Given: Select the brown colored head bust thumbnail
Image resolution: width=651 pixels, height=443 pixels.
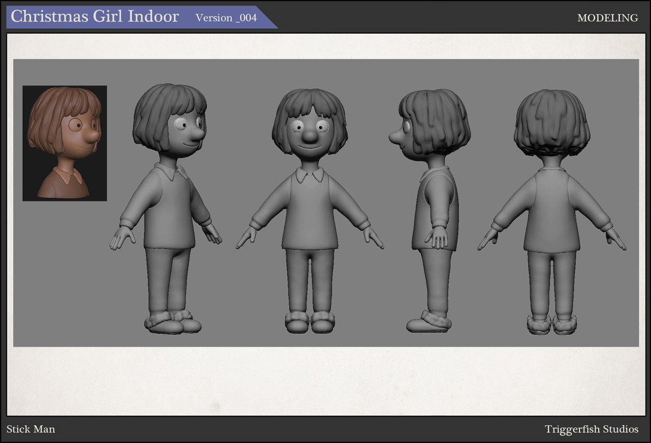Looking at the screenshot, I should tap(65, 143).
